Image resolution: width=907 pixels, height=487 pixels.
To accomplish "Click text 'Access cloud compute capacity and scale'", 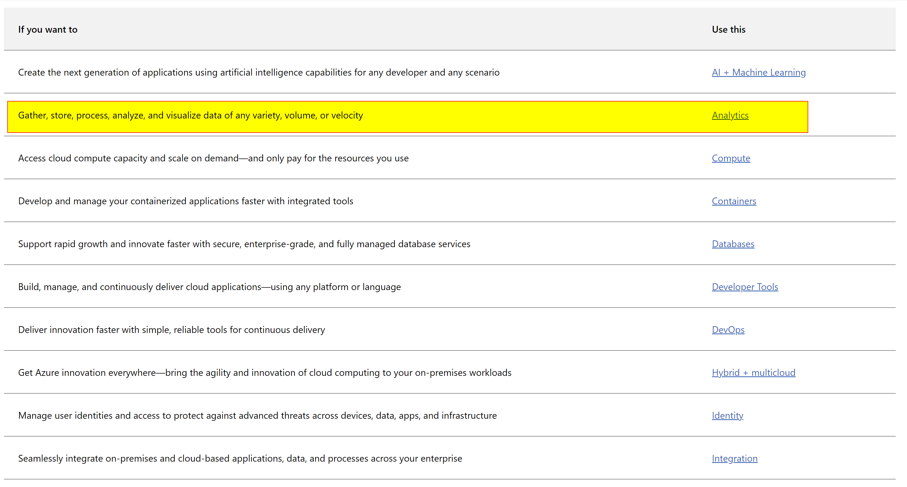I will coord(103,158).
